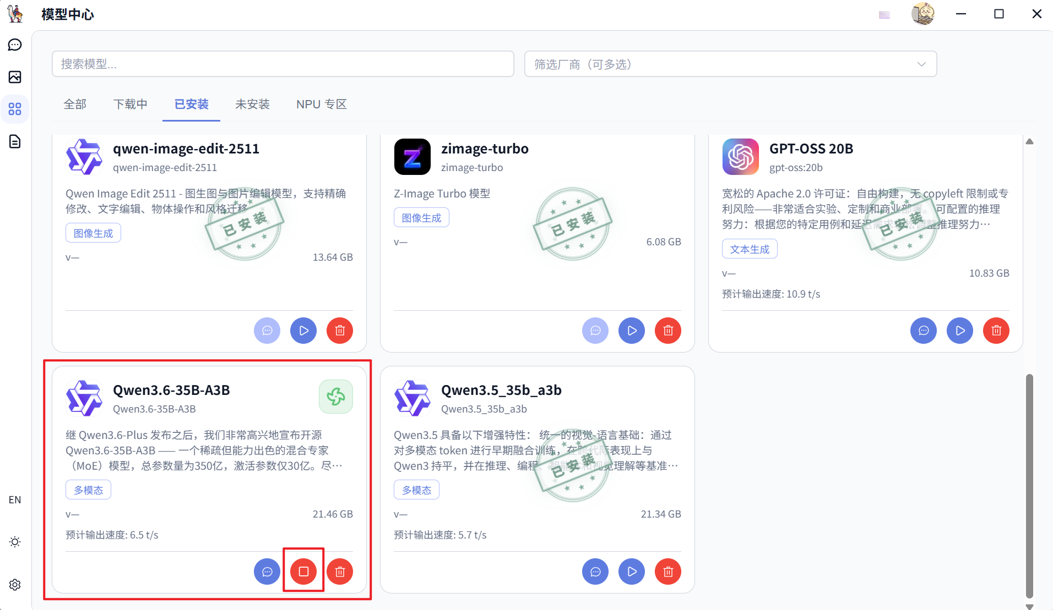Chat with the GPT-OSS 20B model
Screen dimensions: 1053x610
click(x=924, y=331)
